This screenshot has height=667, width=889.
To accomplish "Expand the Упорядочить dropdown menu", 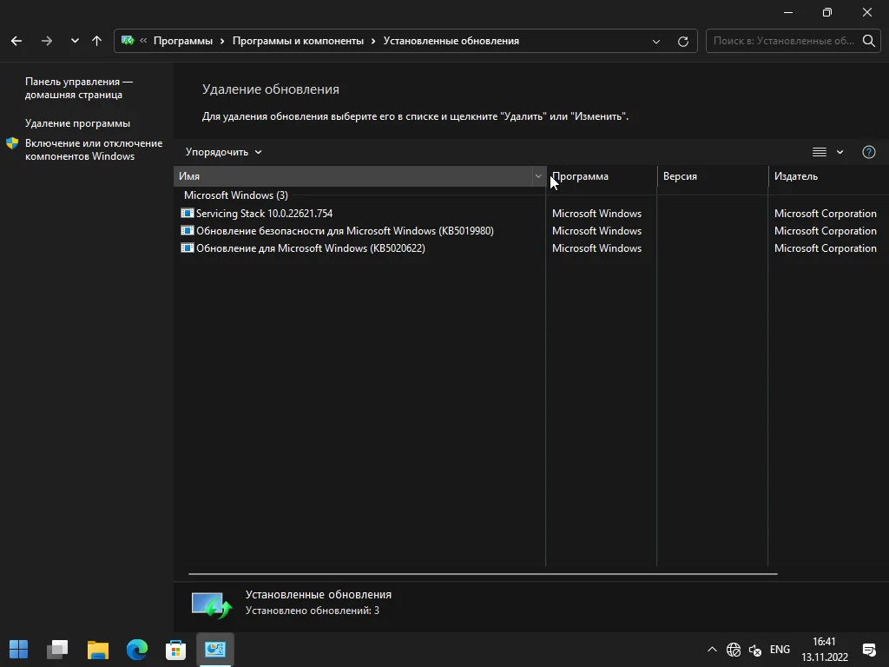I will tap(223, 152).
